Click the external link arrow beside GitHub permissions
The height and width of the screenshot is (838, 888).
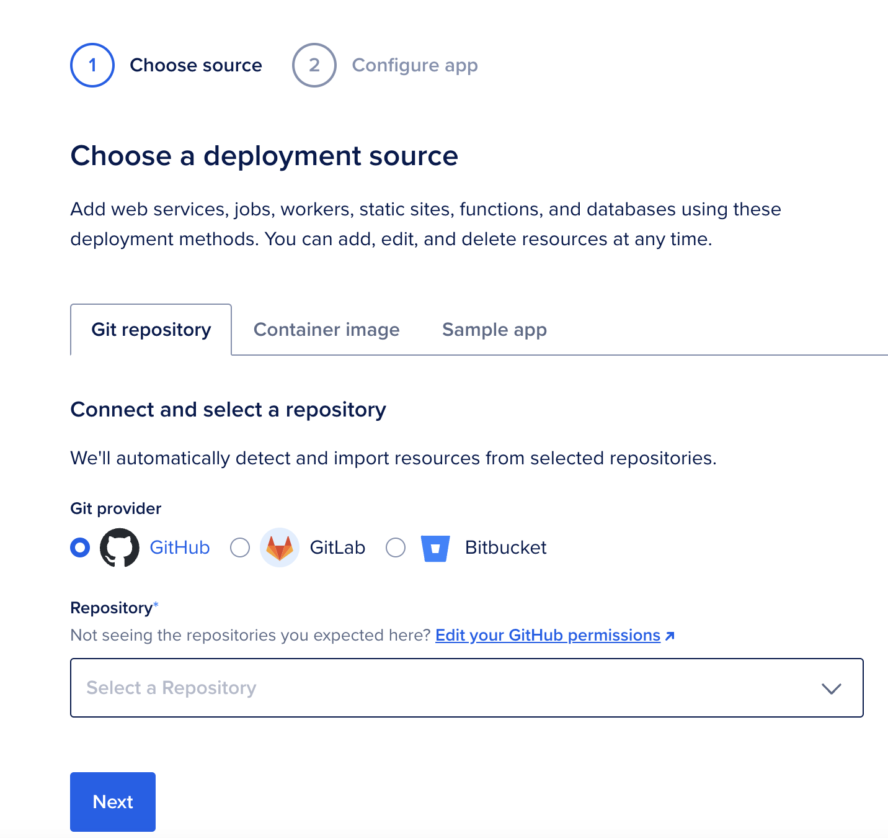[669, 635]
